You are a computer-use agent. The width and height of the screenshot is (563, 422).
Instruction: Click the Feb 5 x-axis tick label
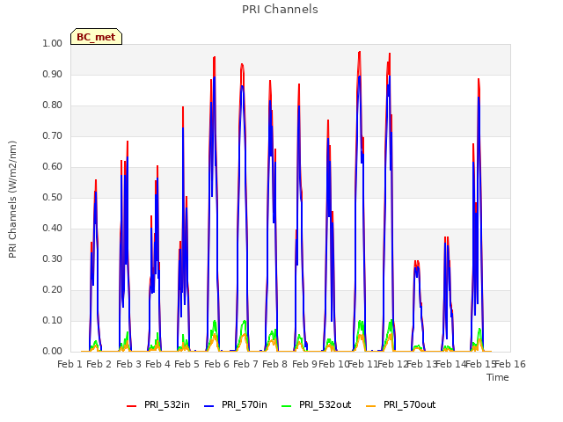[186, 364]
